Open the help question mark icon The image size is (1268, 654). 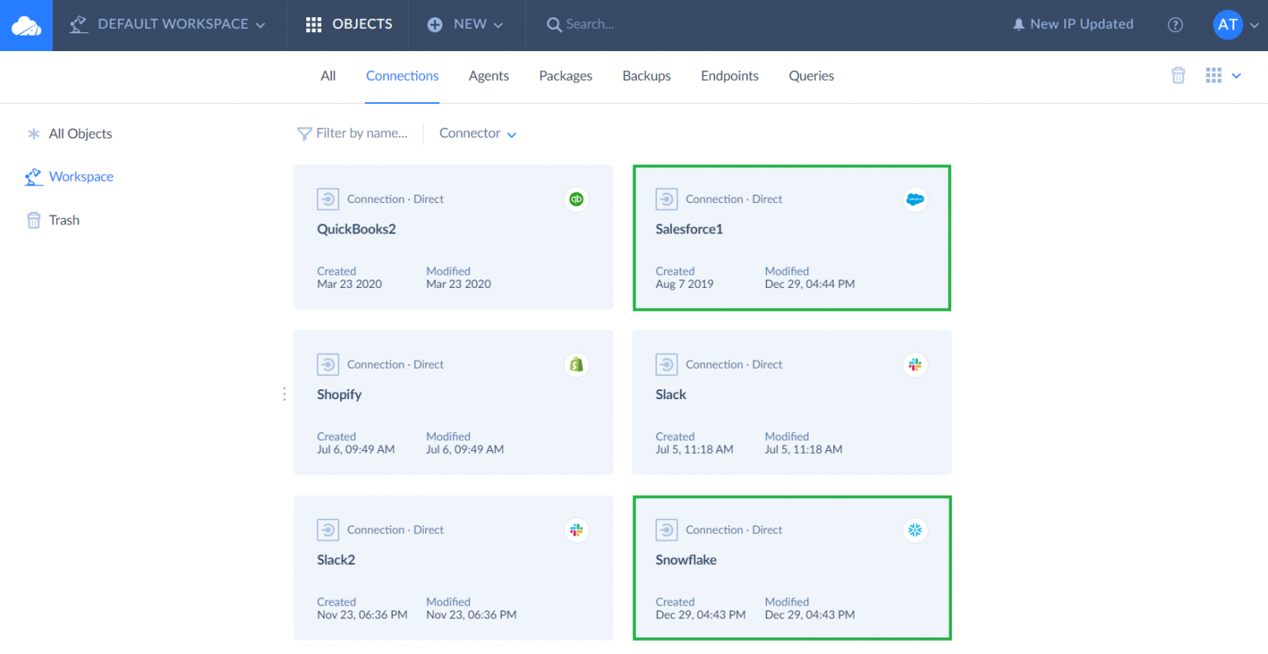tap(1175, 25)
